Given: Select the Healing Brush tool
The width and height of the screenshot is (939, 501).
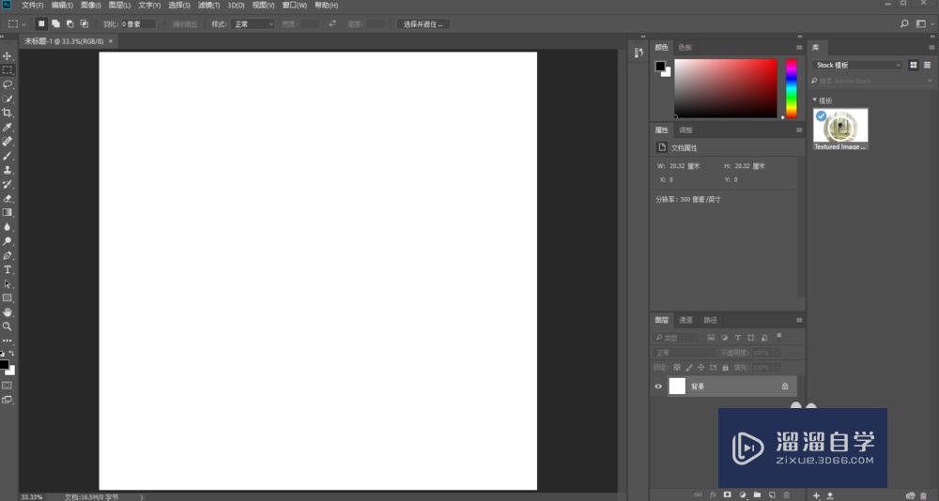Looking at the screenshot, I should click(x=8, y=142).
